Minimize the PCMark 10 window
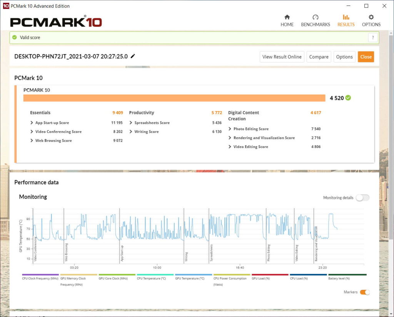 click(x=348, y=6)
